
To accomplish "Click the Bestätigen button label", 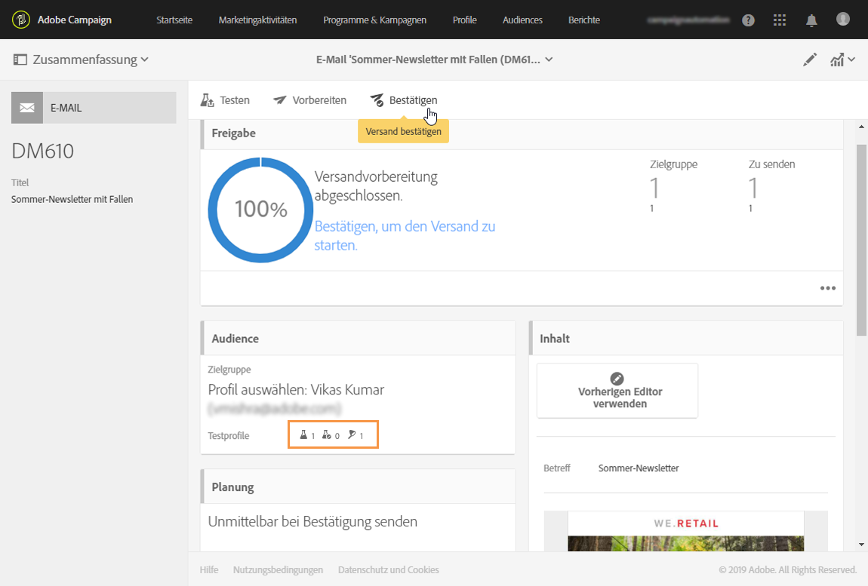I will tap(413, 100).
